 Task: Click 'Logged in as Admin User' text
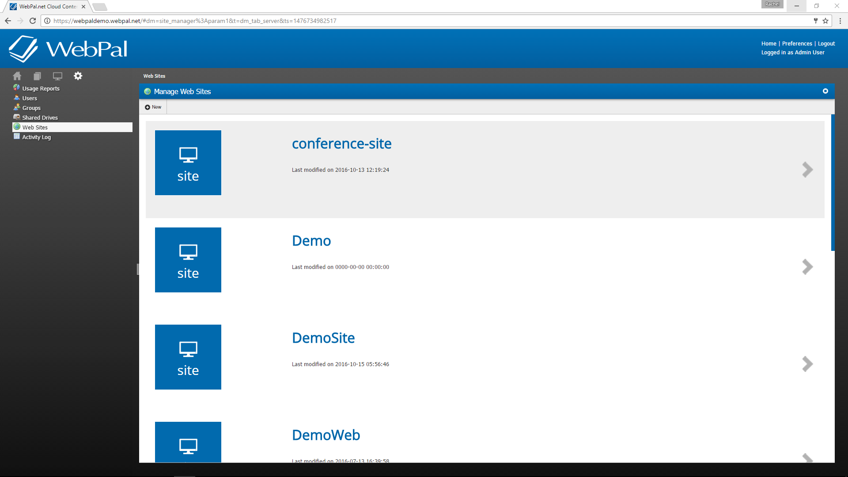click(792, 52)
